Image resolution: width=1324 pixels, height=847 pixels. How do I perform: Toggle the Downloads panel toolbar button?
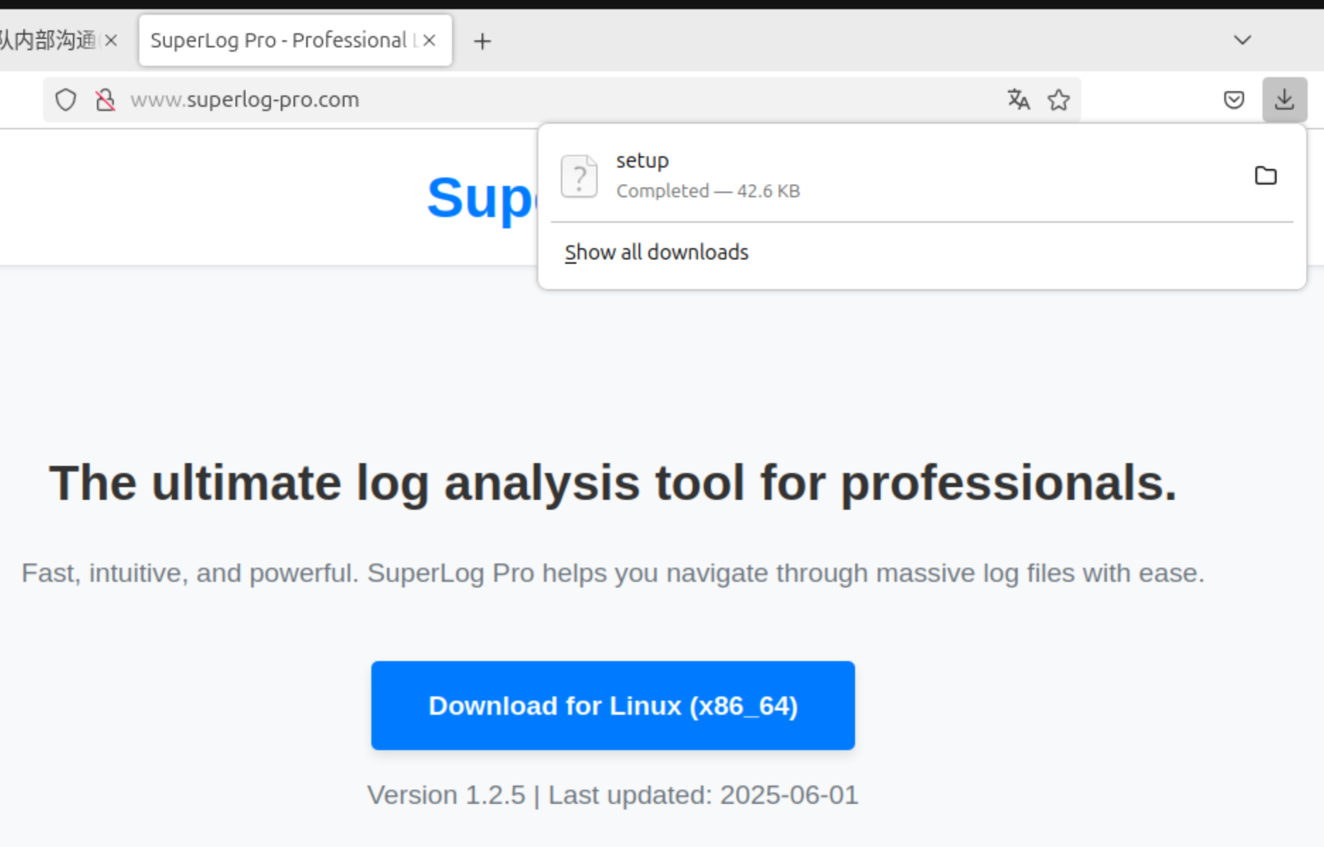tap(1284, 100)
